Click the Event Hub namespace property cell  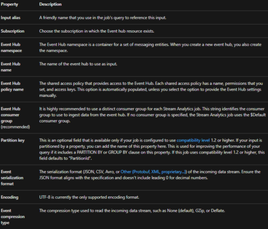[11, 48]
